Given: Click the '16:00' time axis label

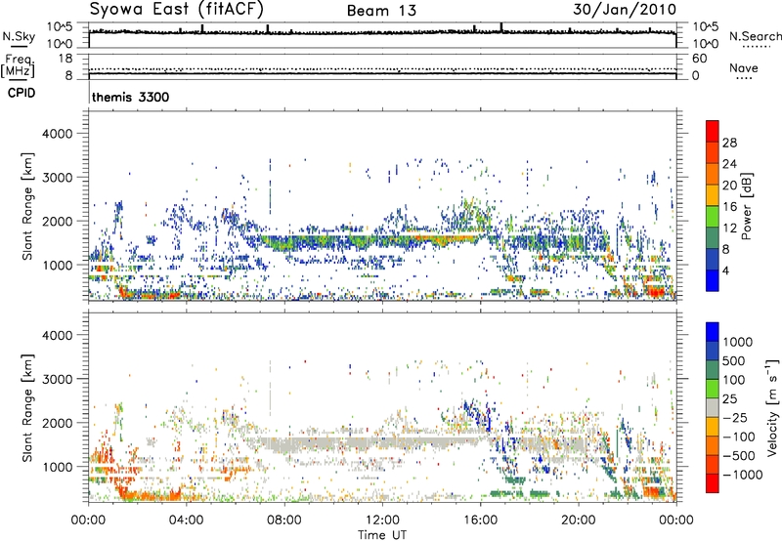Looking at the screenshot, I should [480, 520].
